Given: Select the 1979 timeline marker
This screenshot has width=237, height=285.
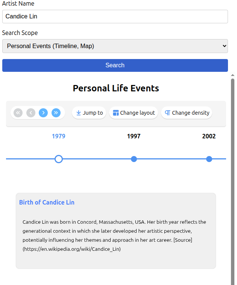Looking at the screenshot, I should coord(59,159).
